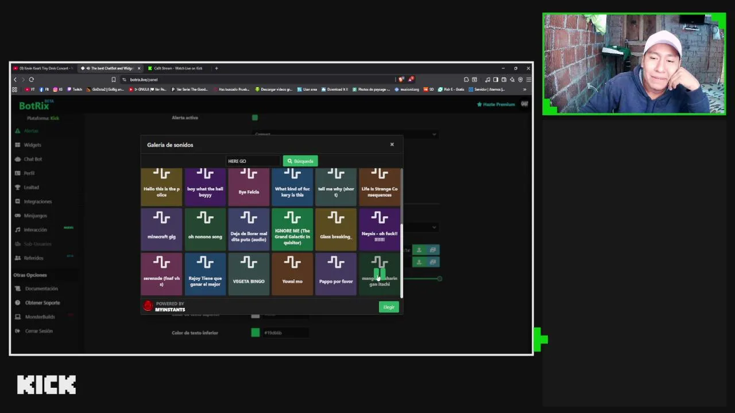Open the browser hamburger menu
The width and height of the screenshot is (735, 413).
pos(528,80)
